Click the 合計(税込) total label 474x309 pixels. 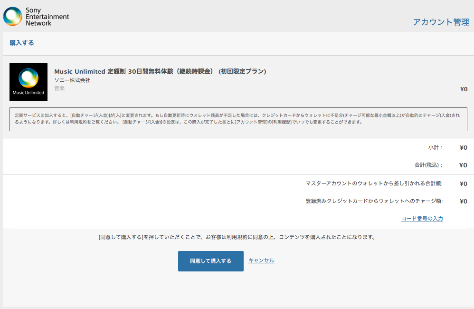click(x=428, y=165)
